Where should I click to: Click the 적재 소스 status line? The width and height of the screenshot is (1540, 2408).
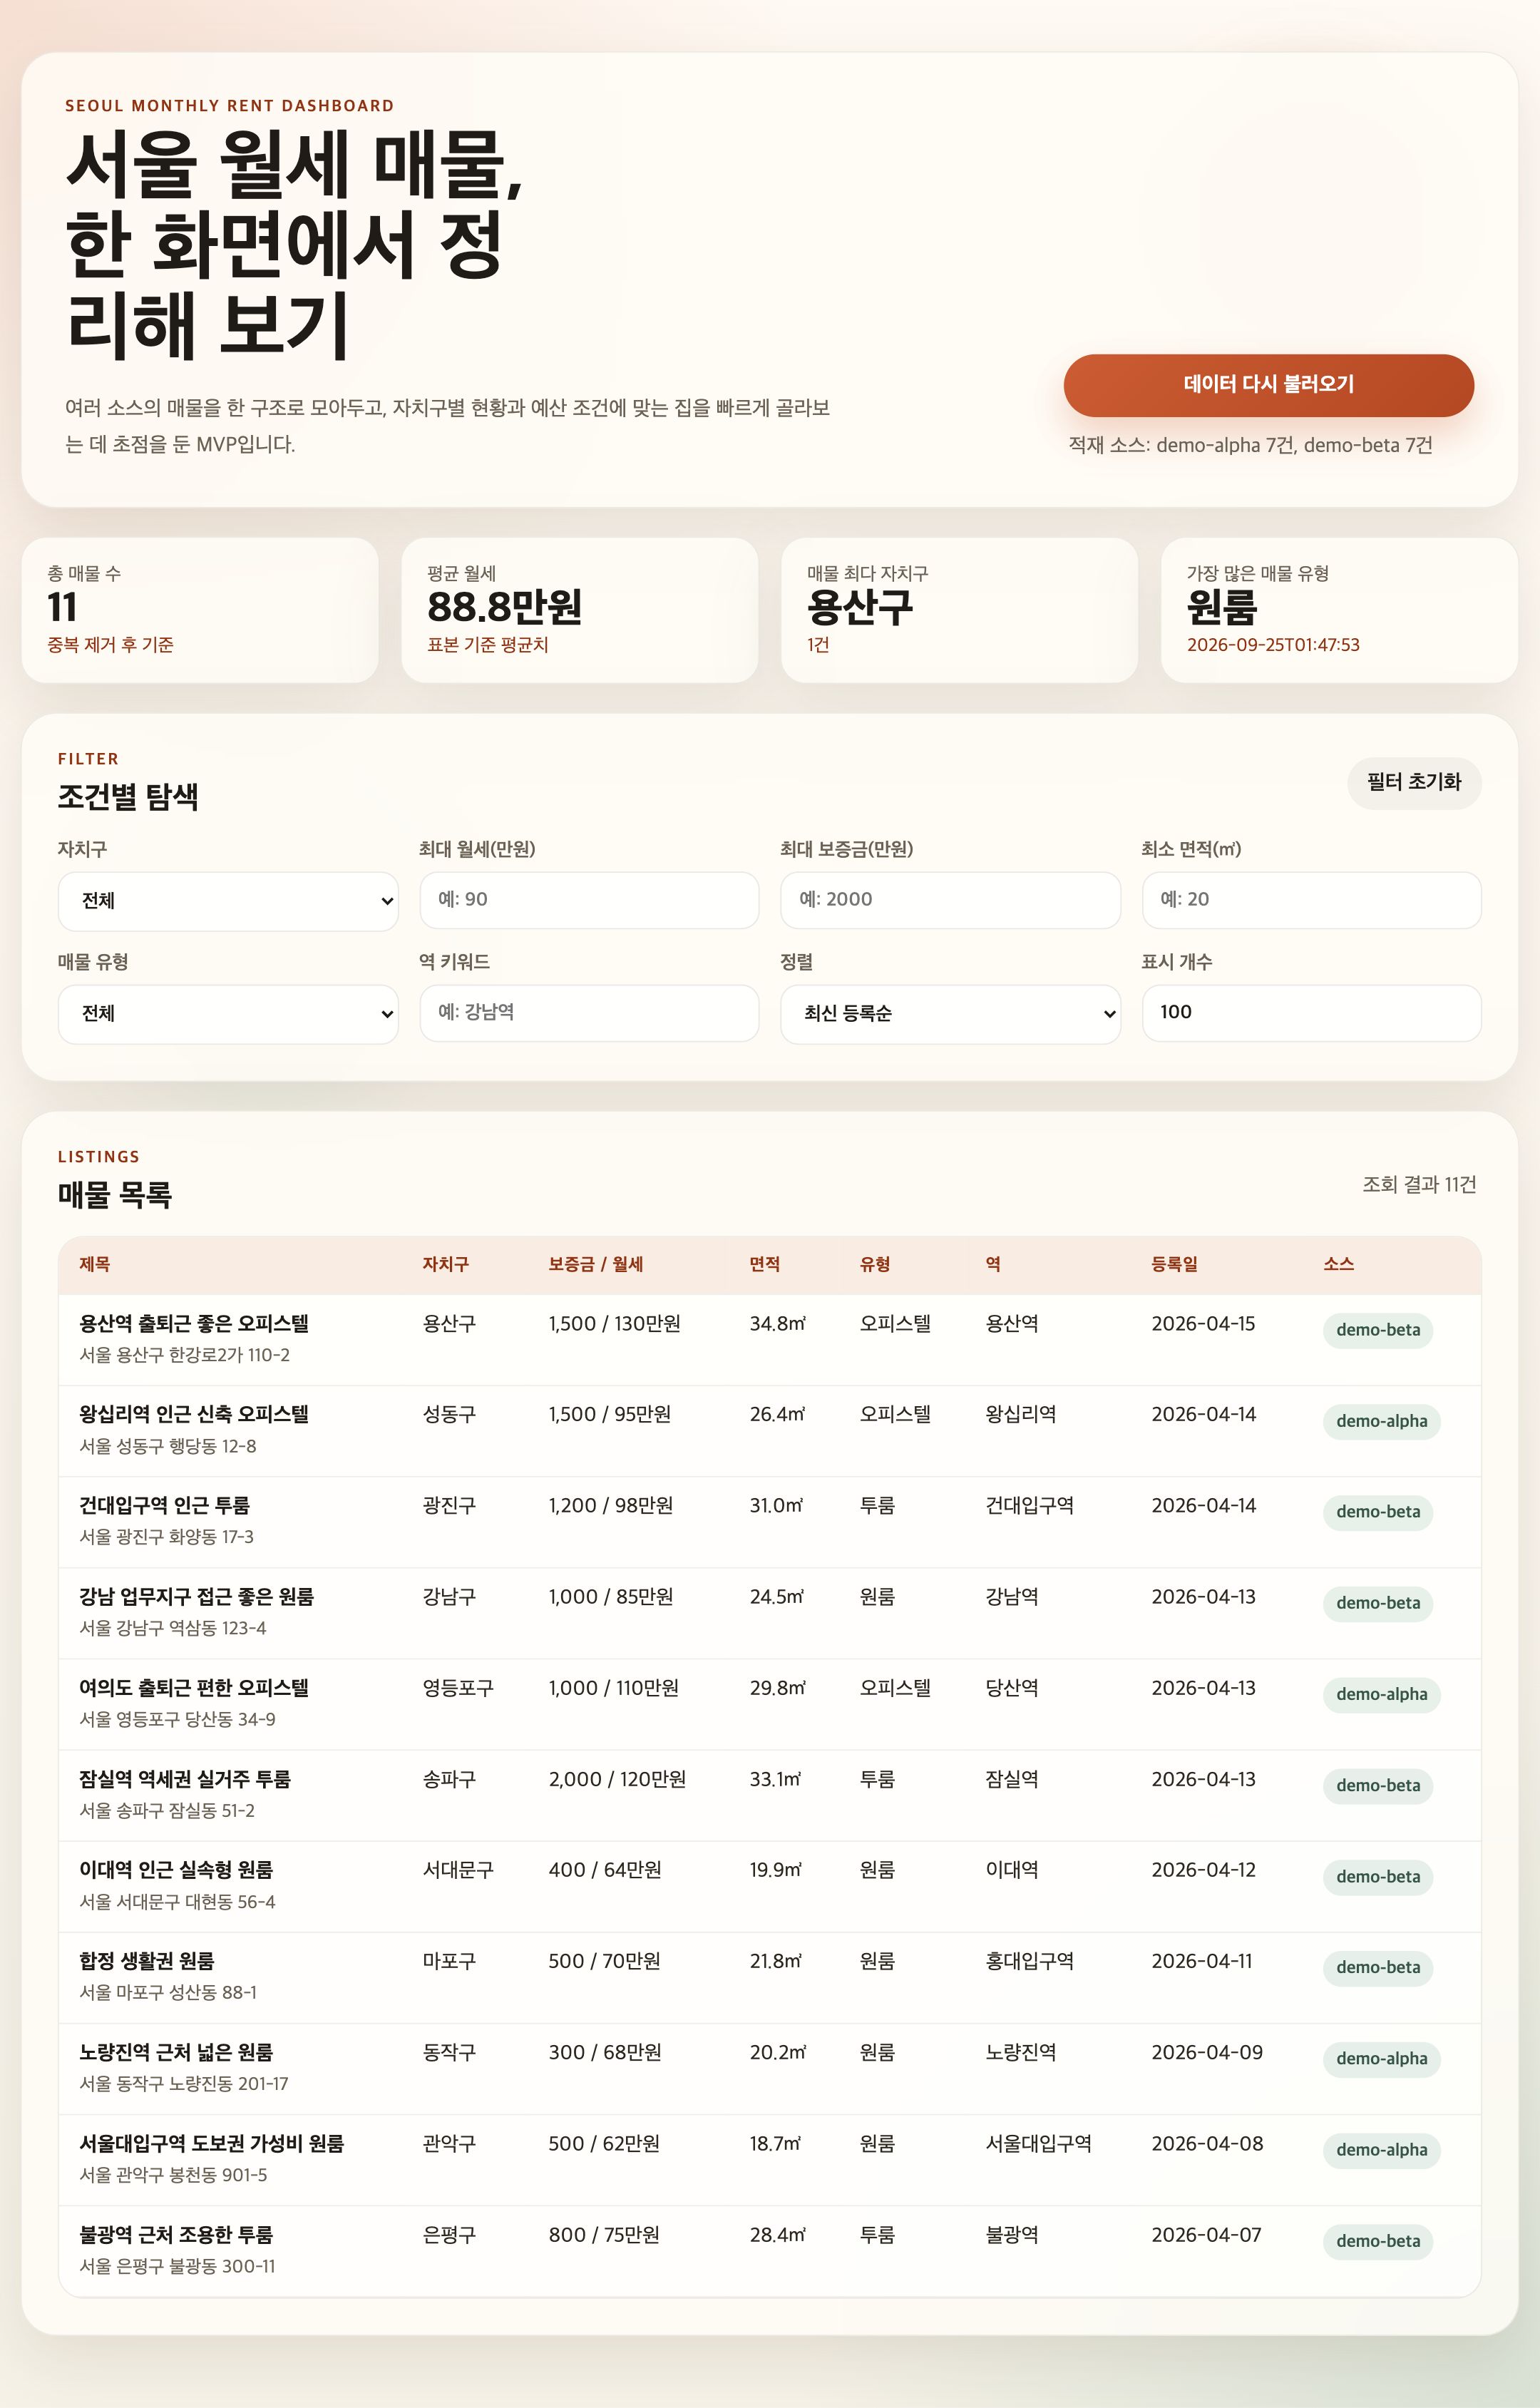tap(1250, 445)
